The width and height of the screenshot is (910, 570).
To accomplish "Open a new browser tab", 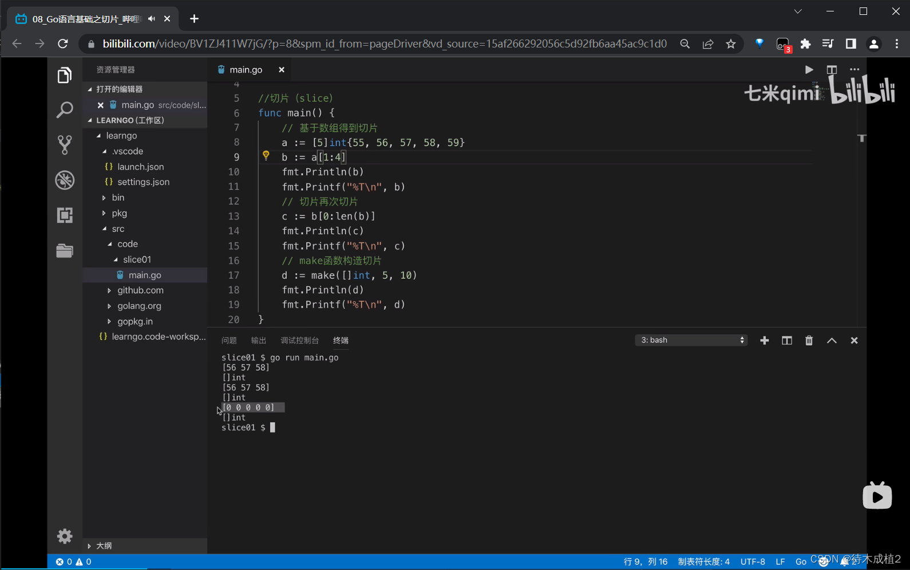I will [x=195, y=19].
